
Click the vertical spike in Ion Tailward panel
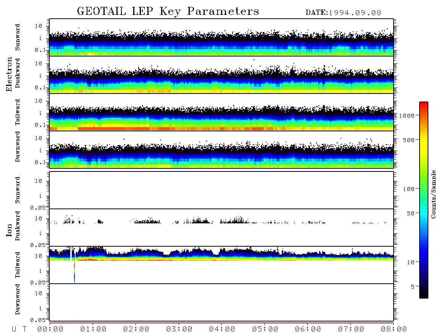(74, 271)
